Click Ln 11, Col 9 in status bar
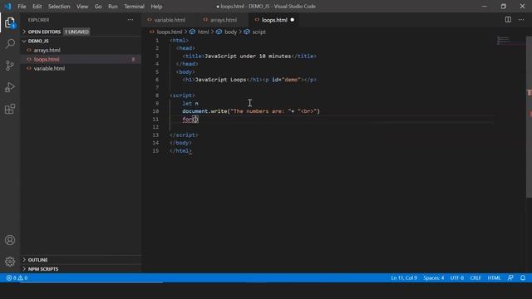 404,278
